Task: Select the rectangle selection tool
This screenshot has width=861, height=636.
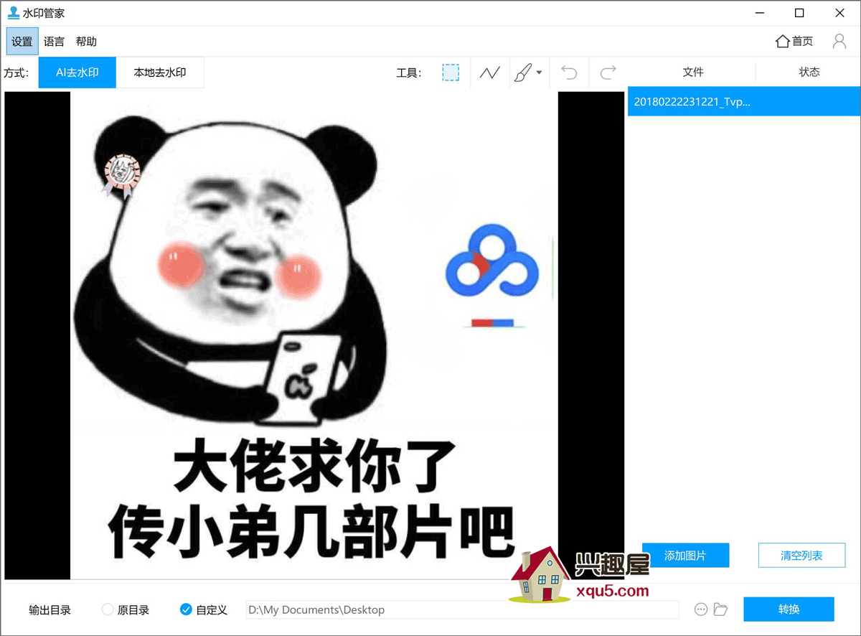Action: (x=451, y=73)
